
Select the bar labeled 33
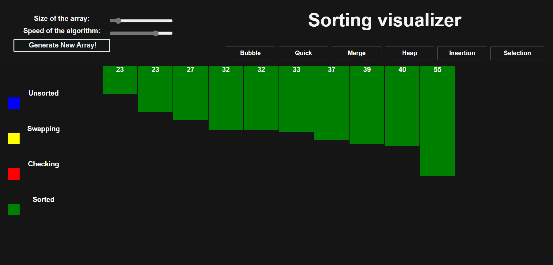(296, 99)
